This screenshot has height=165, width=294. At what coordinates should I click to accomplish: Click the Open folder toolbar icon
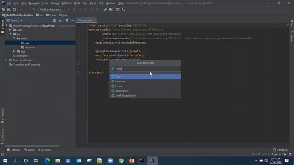tap(3, 9)
